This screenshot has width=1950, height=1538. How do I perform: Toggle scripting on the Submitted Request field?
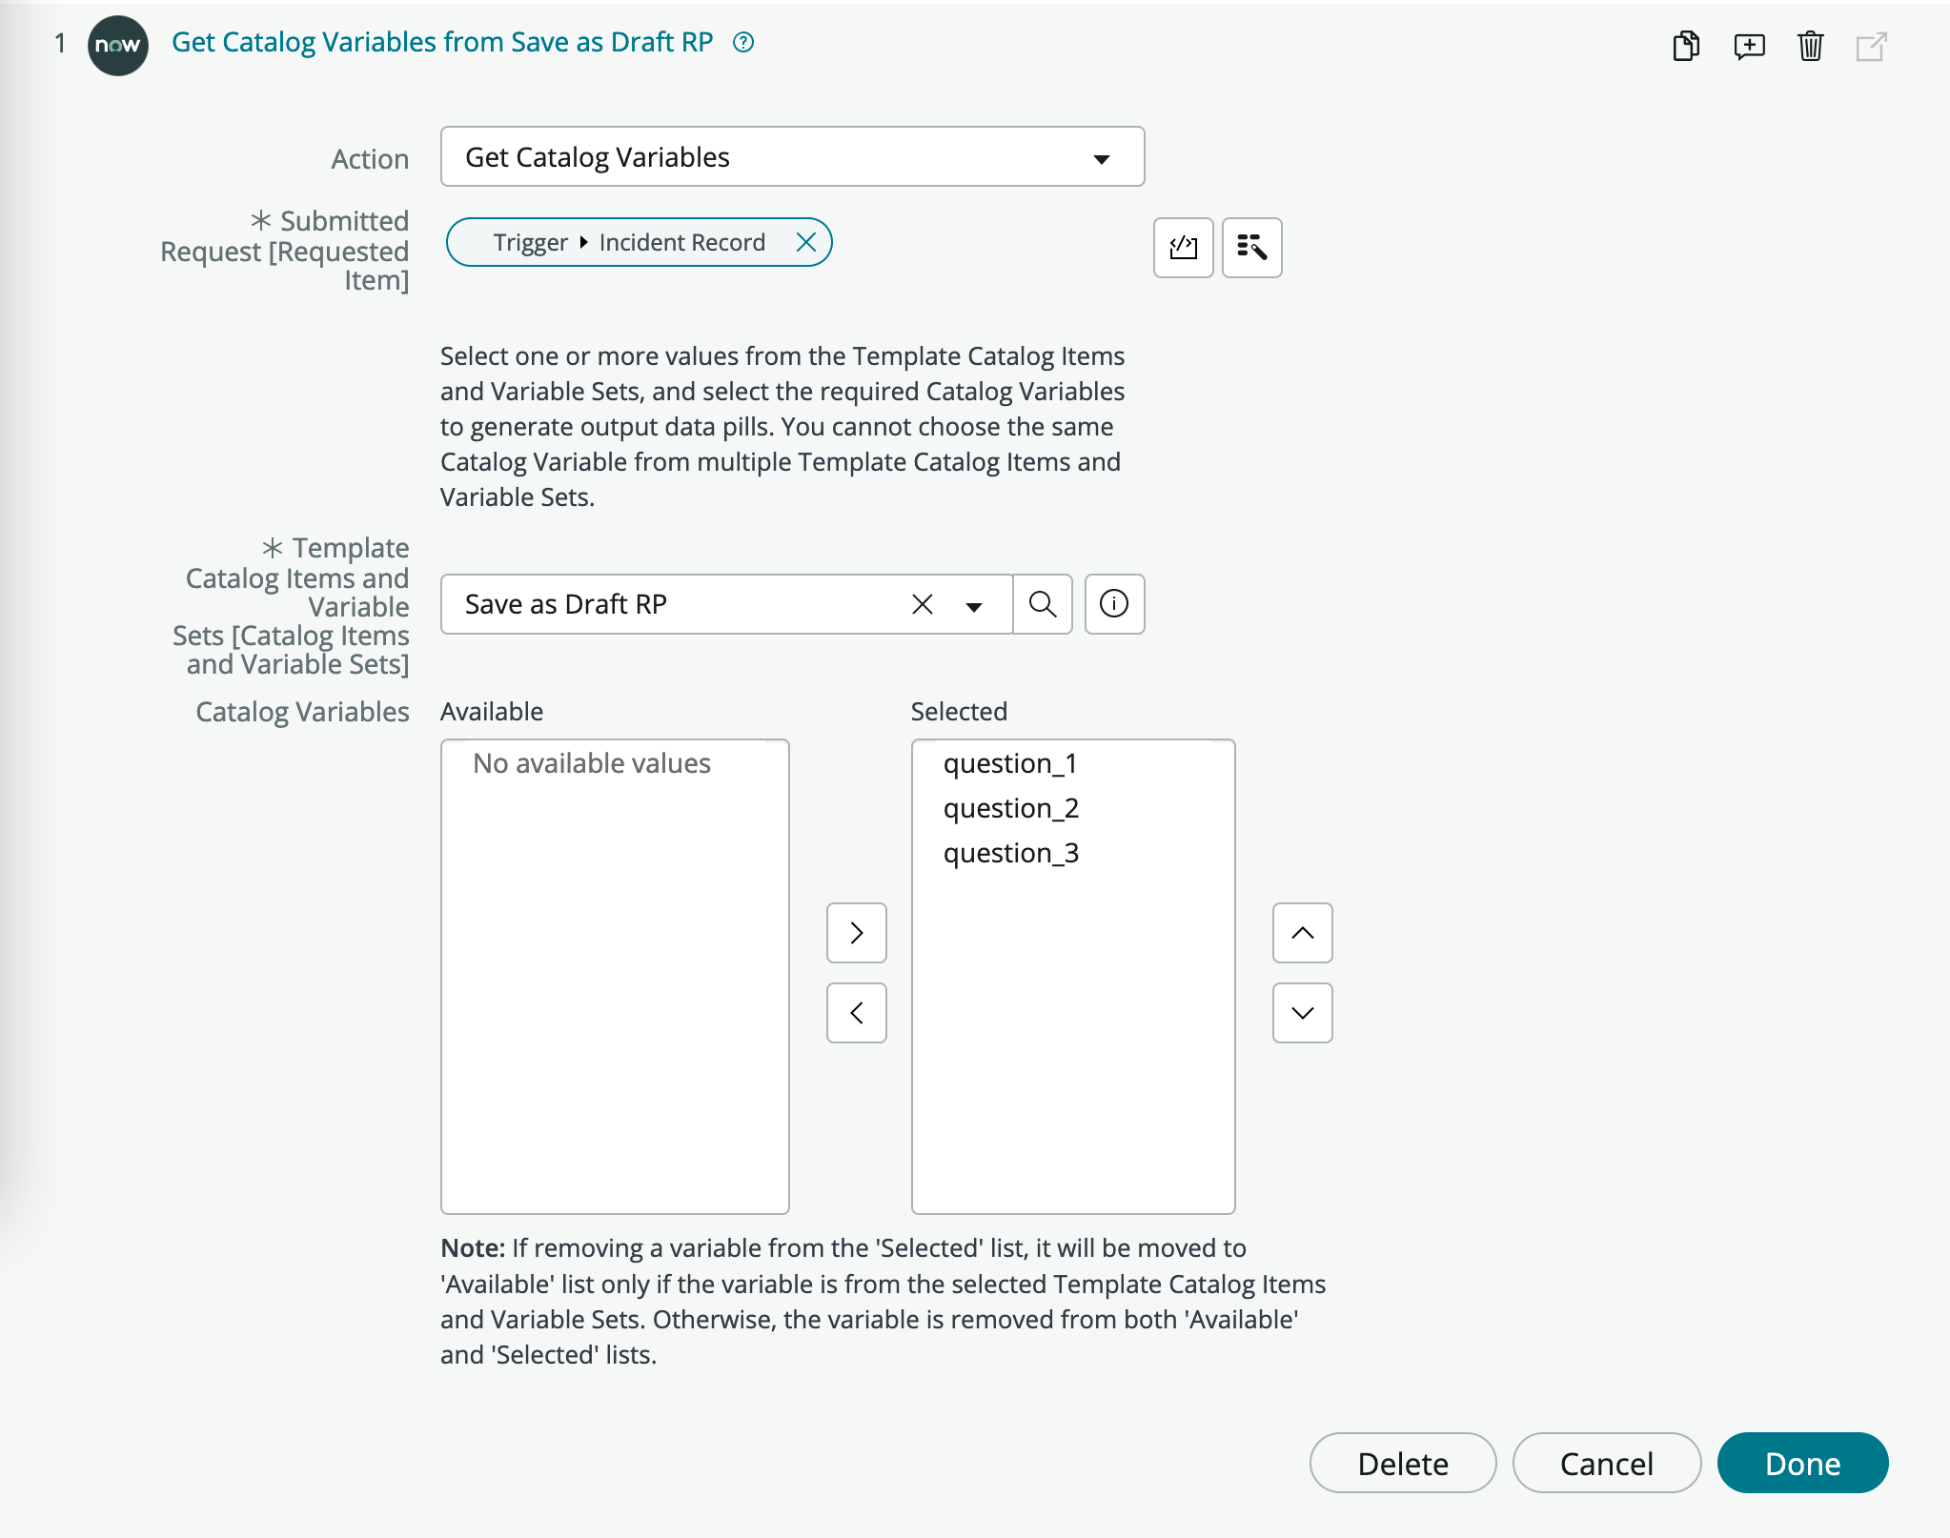1182,248
